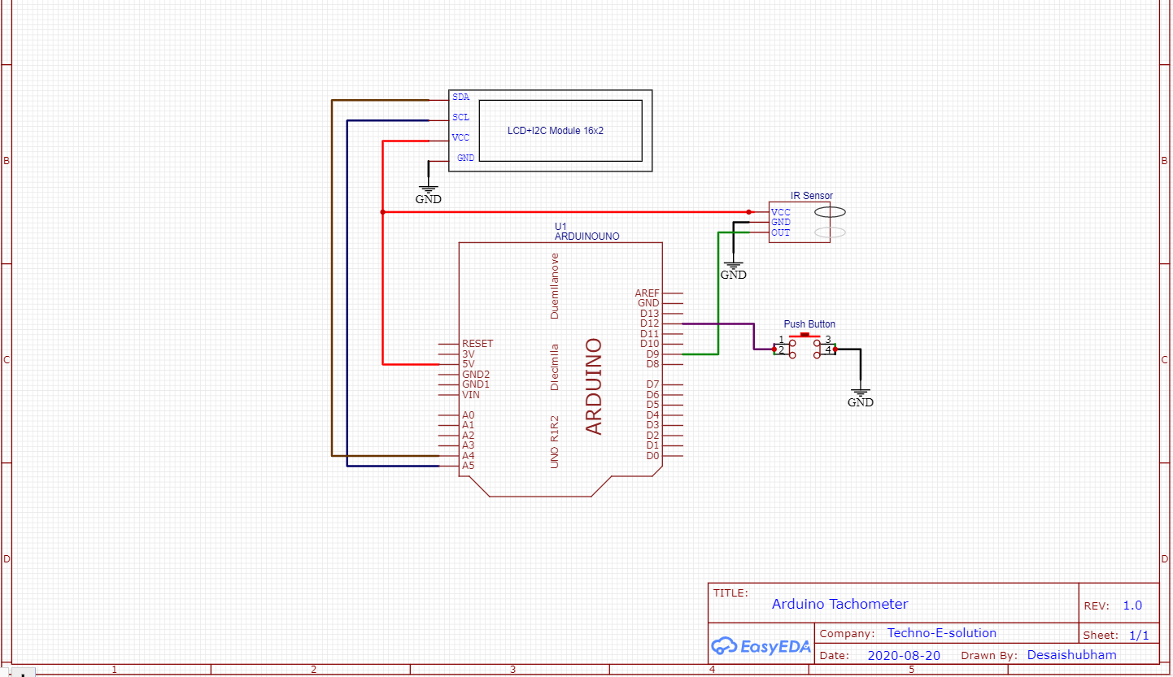Click the D8 pin label
The width and height of the screenshot is (1173, 677).
652,364
